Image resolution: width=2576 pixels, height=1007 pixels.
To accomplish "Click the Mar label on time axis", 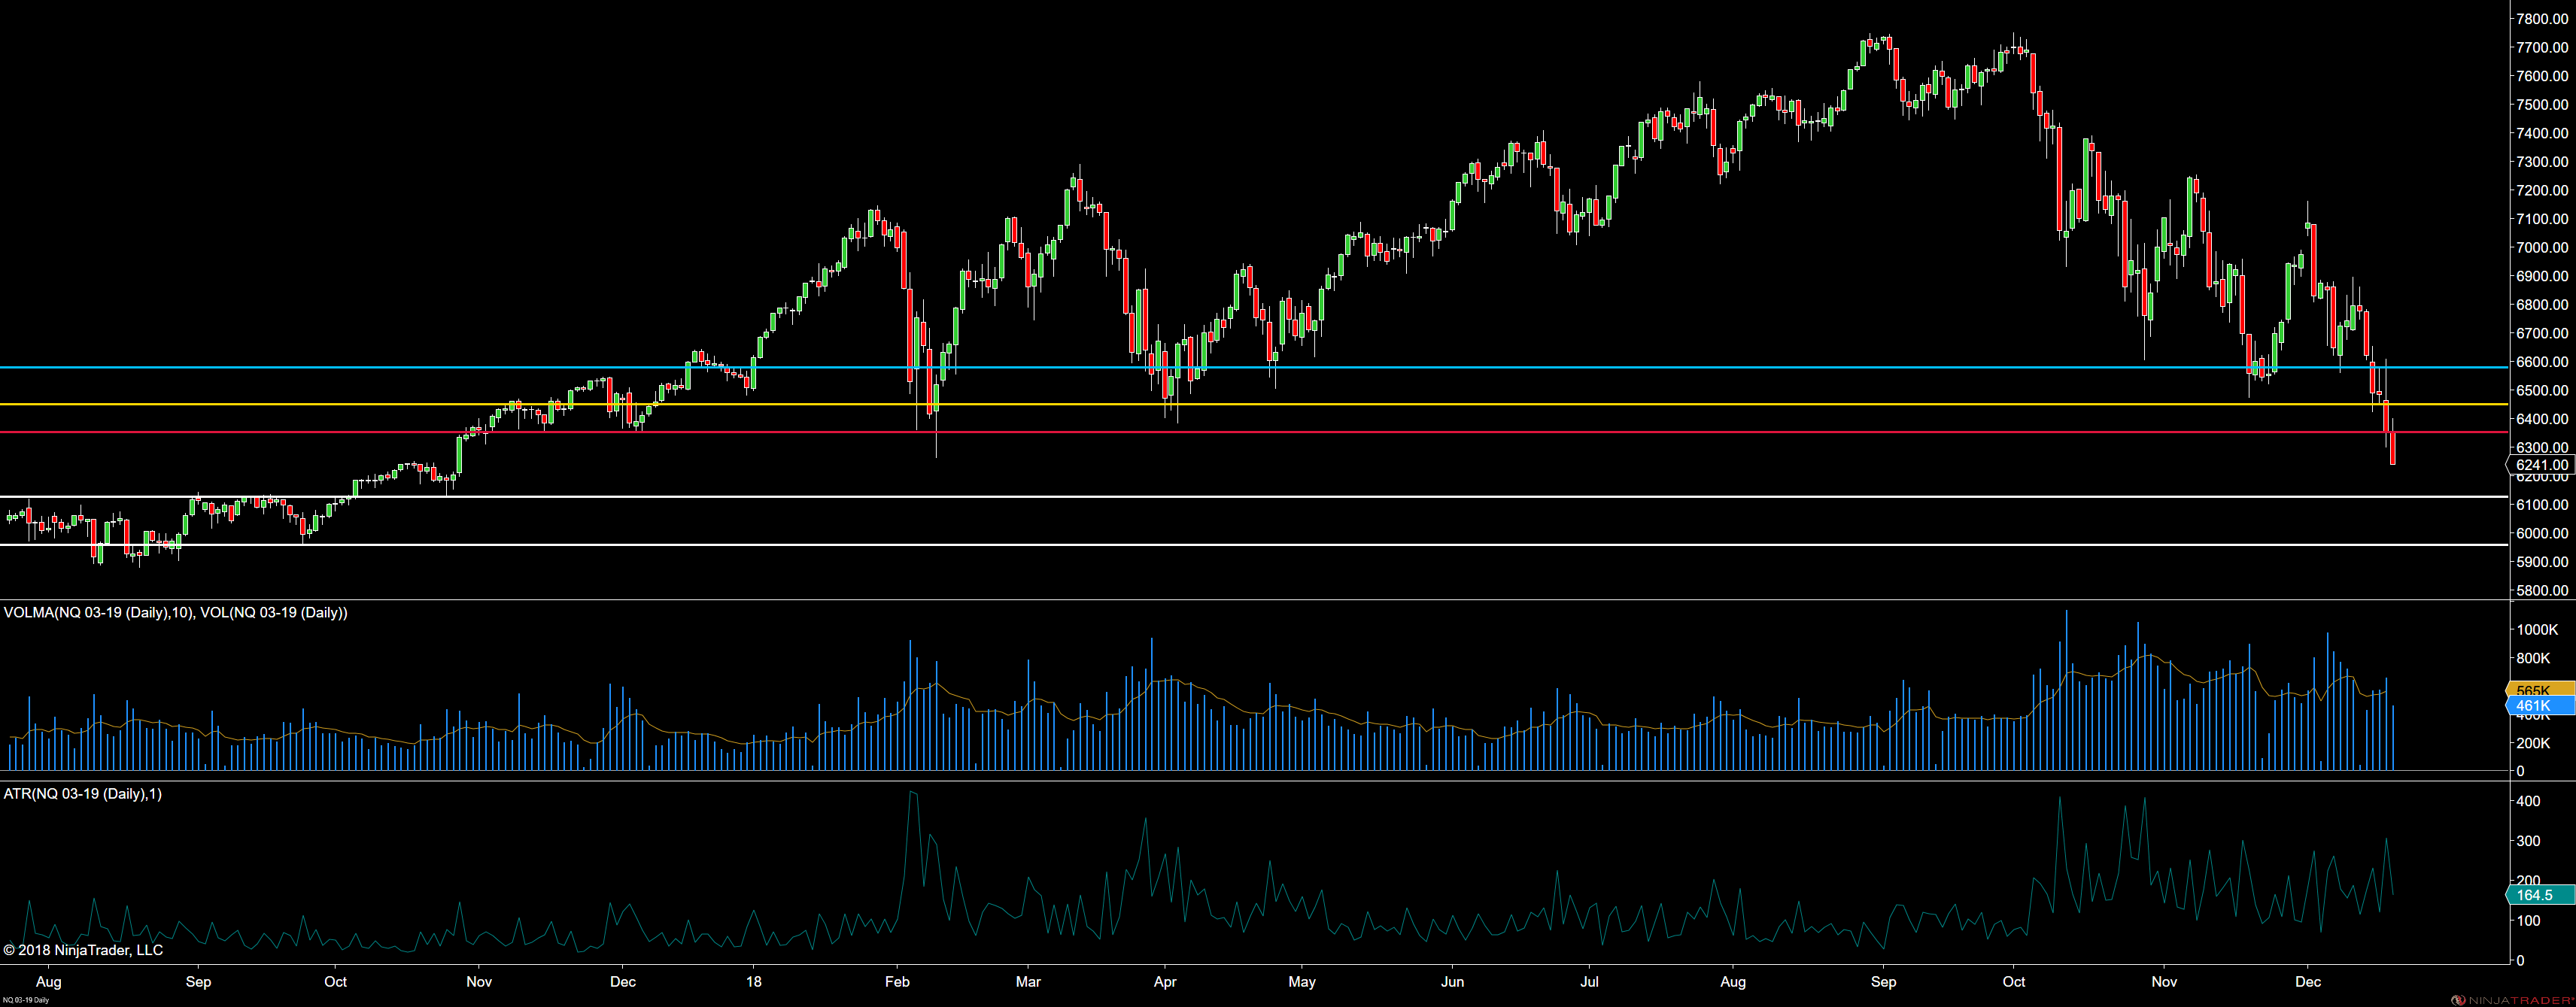I will 1028,981.
